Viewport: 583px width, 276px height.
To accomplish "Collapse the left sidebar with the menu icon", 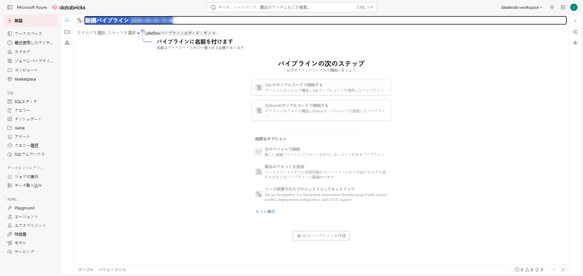I will coord(10,7).
